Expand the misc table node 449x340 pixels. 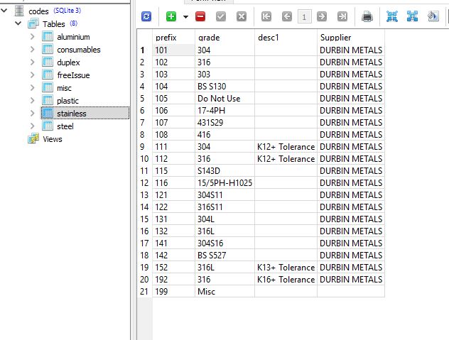point(33,87)
